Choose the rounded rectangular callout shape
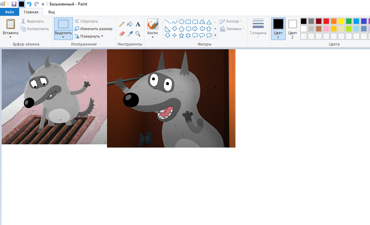370x225 pixels. 195,35
